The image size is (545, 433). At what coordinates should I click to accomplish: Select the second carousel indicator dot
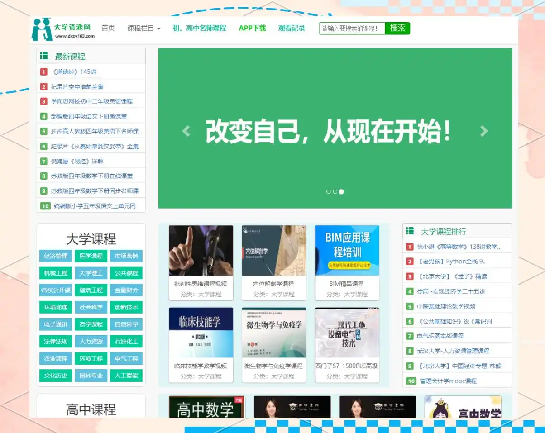[x=335, y=192]
